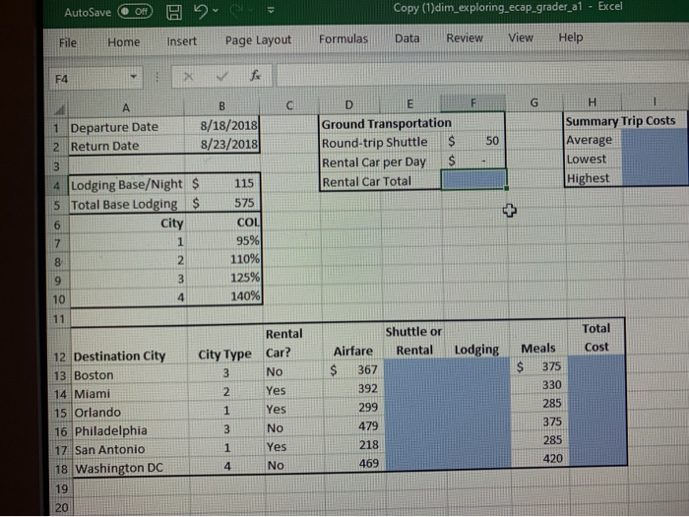Screen dimensions: 689x517
Task: Select row 3 header
Action: coord(56,166)
